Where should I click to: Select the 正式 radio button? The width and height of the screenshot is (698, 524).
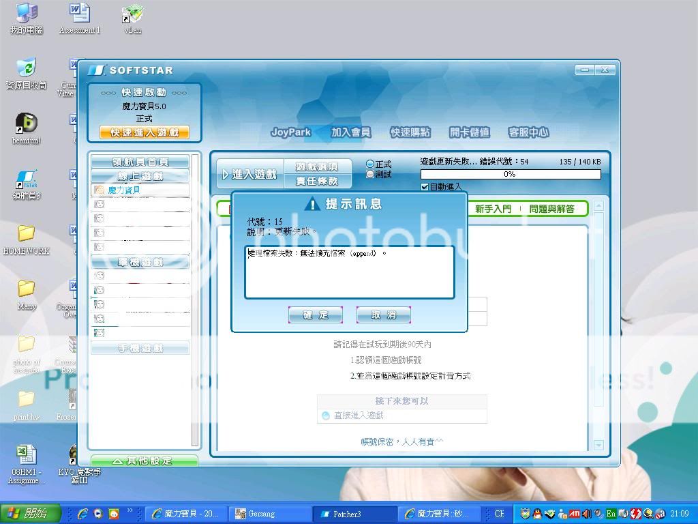pos(370,164)
